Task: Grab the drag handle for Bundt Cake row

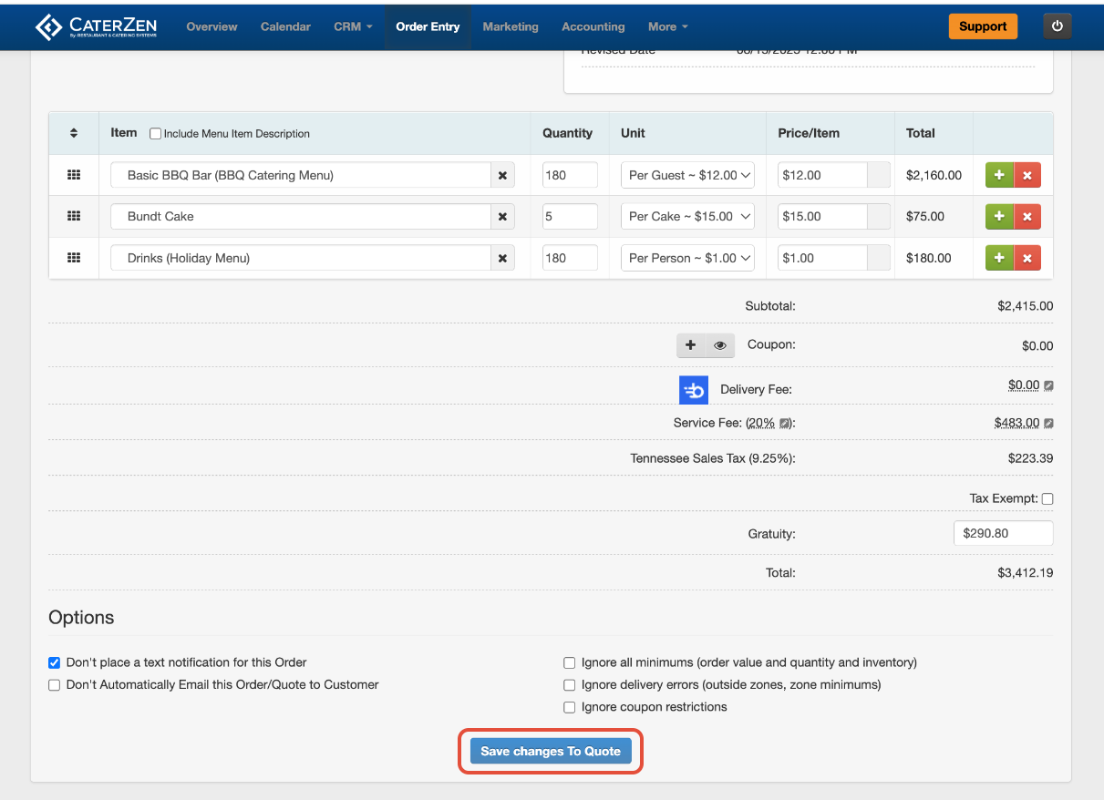Action: [x=74, y=216]
